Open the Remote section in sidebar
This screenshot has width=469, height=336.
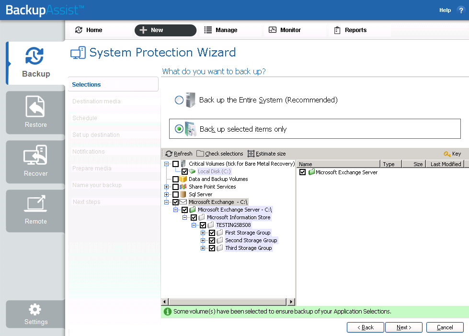point(35,211)
